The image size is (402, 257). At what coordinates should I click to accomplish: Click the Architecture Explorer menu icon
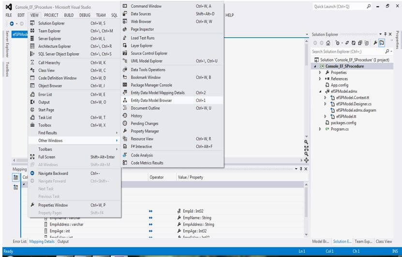click(32, 46)
